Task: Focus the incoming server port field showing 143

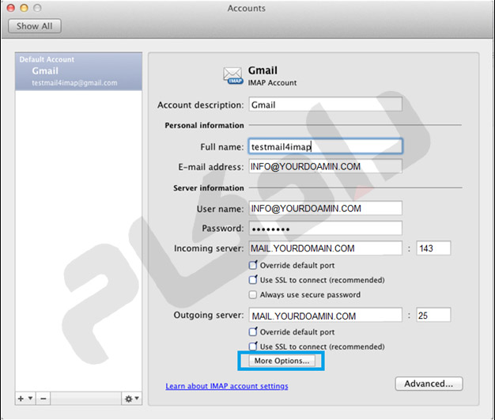Action: (x=433, y=248)
